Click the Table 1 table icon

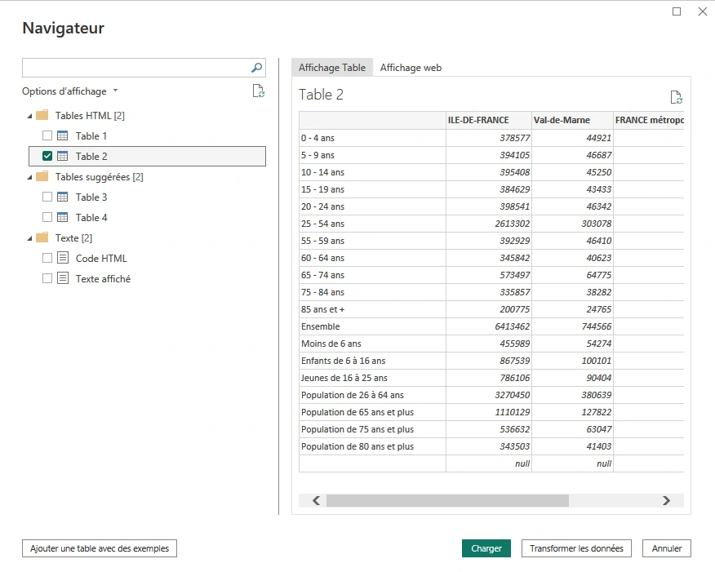63,136
